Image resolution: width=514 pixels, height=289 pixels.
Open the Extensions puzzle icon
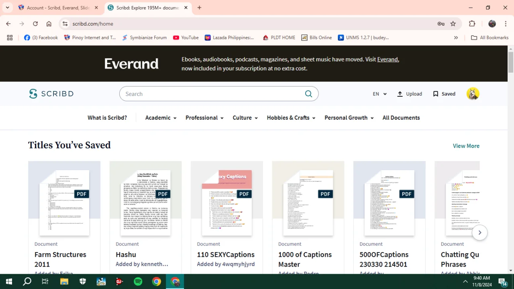pyautogui.click(x=472, y=24)
